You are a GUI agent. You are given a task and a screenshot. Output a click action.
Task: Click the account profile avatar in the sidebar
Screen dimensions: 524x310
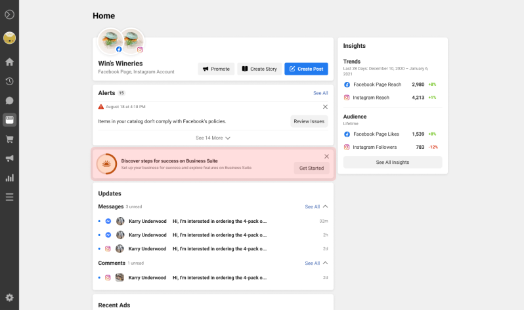(x=9, y=38)
